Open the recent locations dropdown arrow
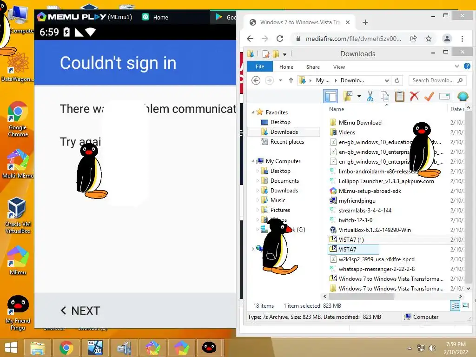Image resolution: width=476 pixels, height=357 pixels. click(280, 80)
